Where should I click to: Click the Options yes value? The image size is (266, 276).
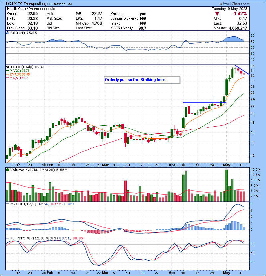143,14
